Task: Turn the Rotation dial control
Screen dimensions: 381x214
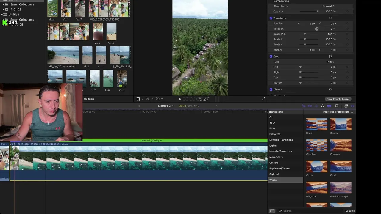Action: [x=317, y=29]
